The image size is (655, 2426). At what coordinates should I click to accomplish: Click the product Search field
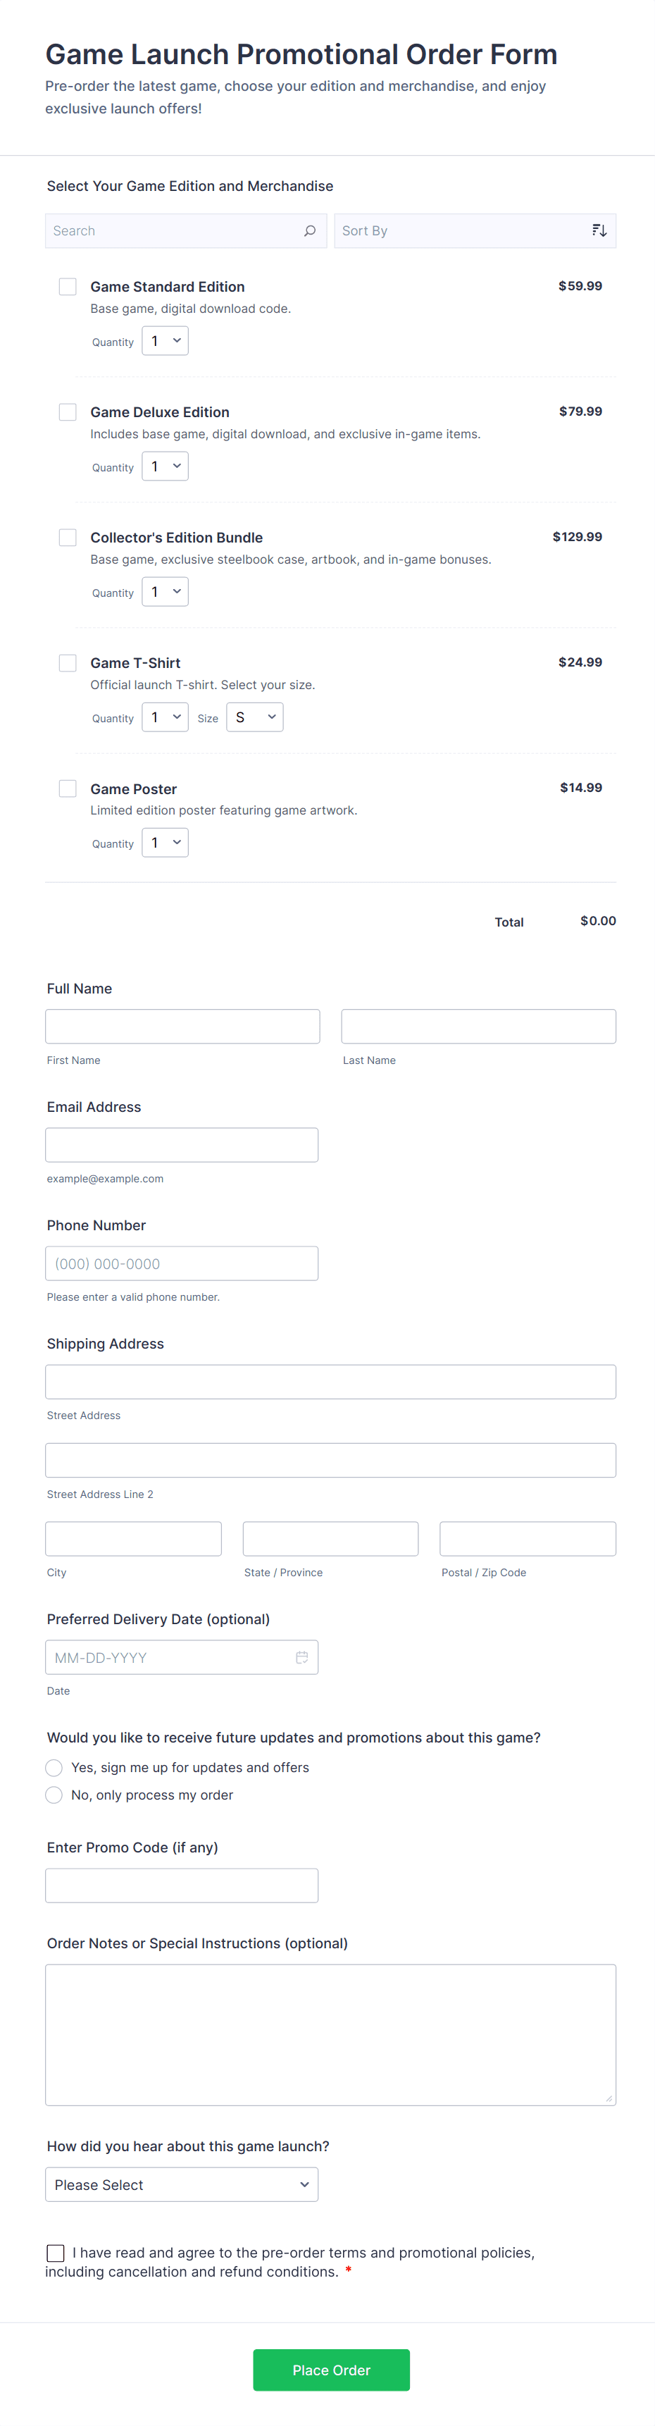point(174,230)
